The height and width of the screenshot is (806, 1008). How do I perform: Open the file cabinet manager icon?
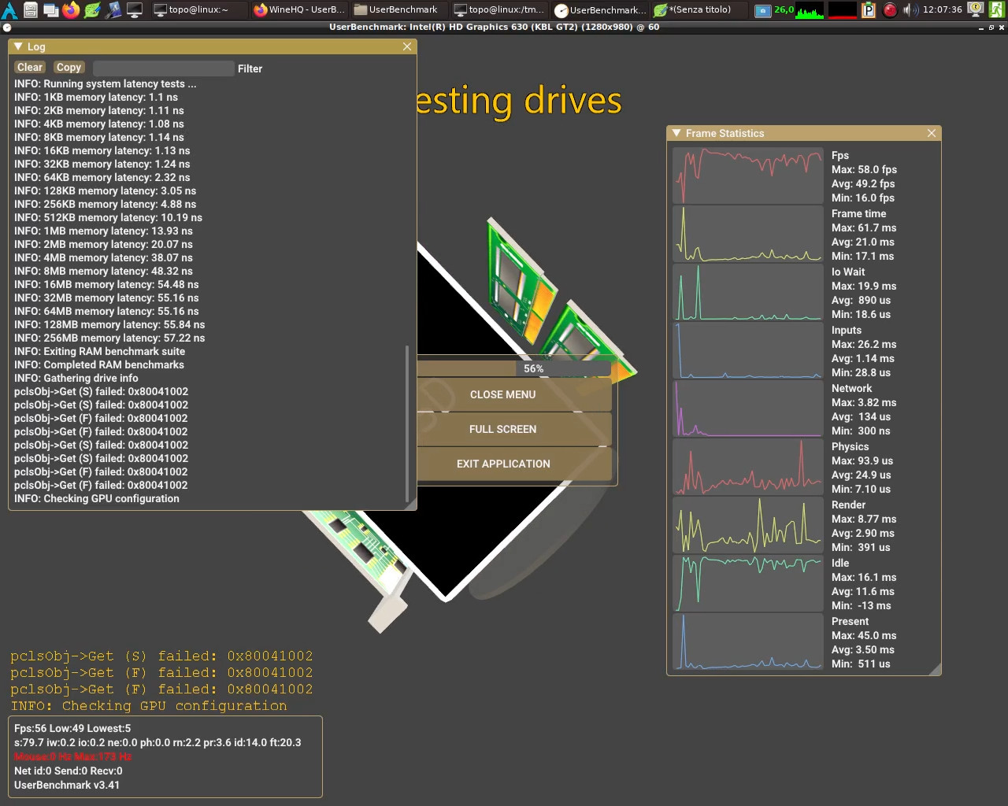click(30, 9)
